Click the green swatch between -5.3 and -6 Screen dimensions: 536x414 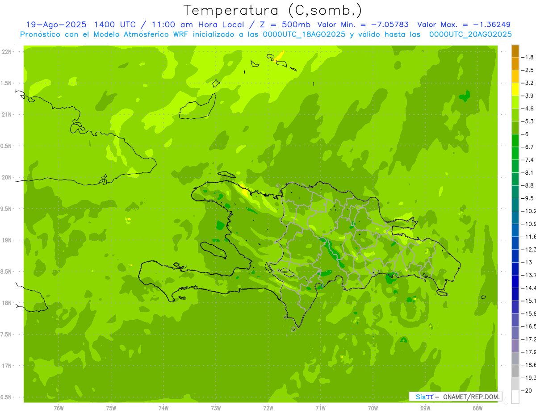515,128
